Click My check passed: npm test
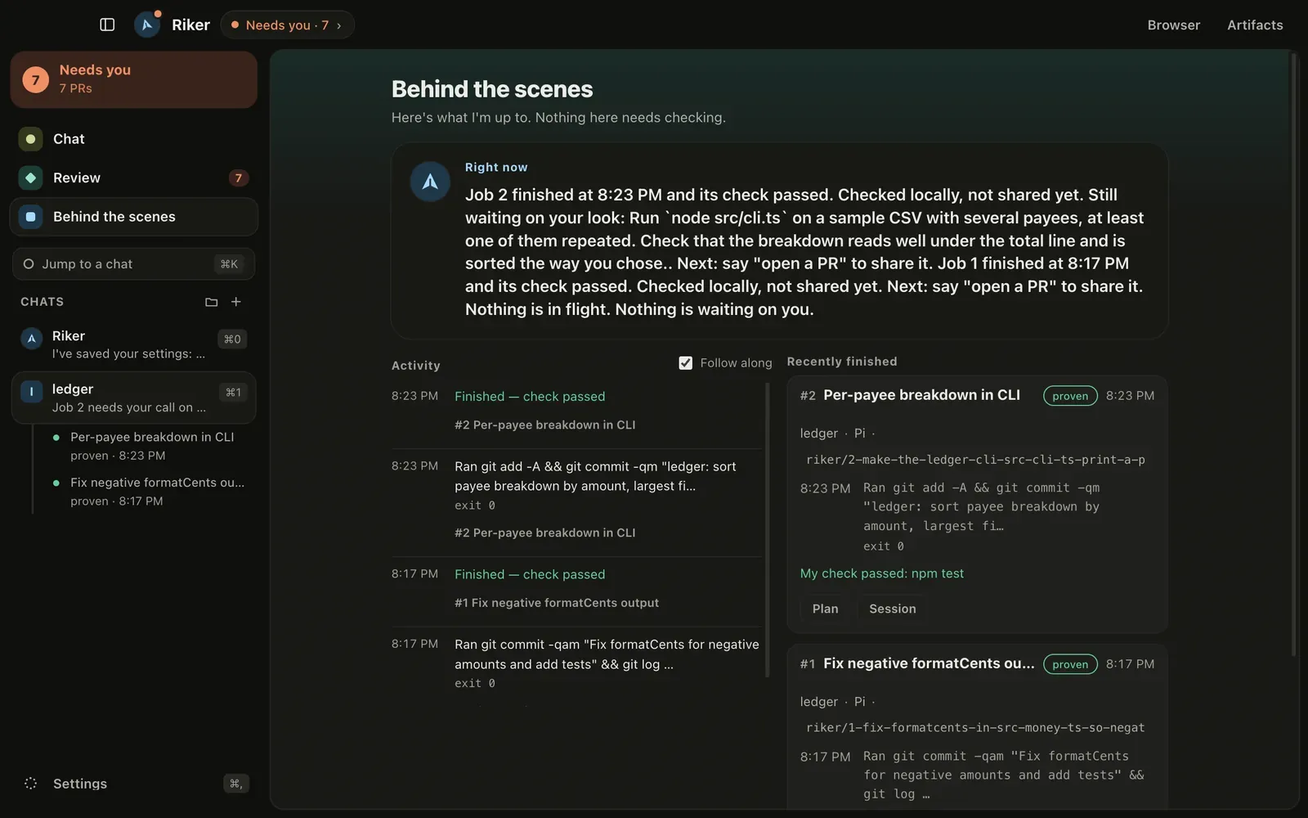This screenshot has width=1308, height=818. tap(882, 573)
